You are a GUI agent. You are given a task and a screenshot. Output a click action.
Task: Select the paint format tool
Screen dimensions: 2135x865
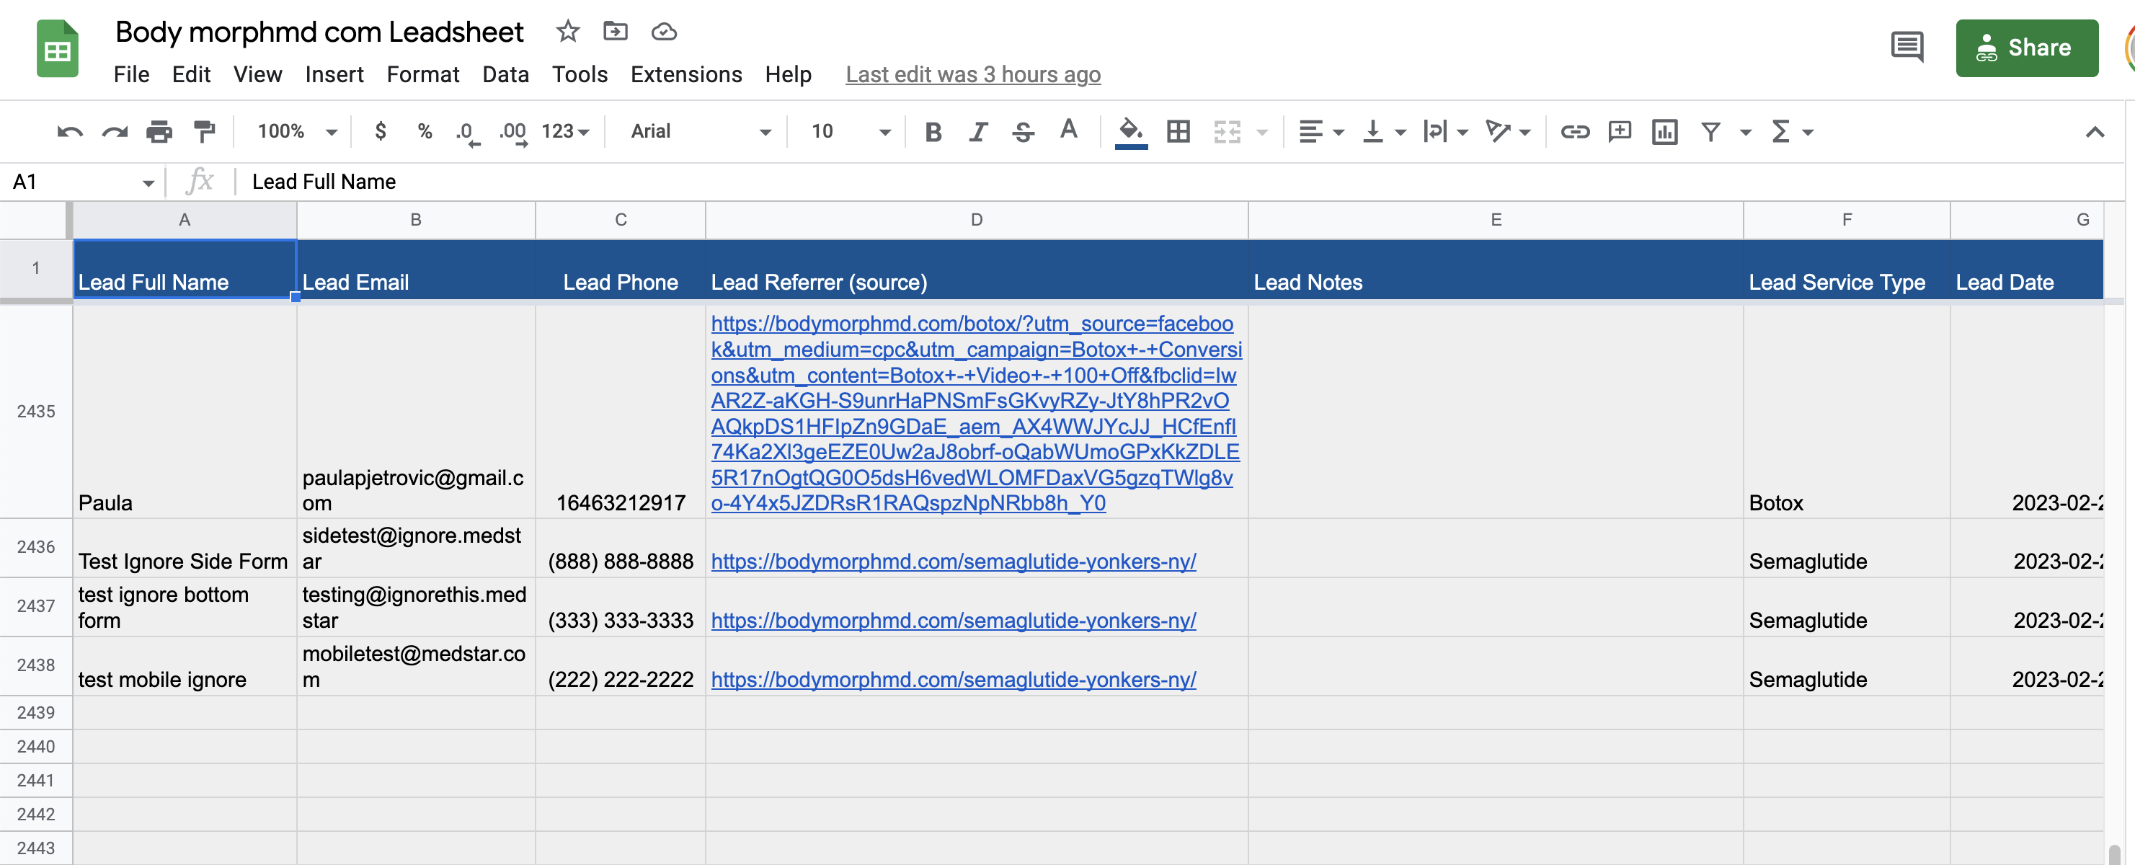(204, 132)
